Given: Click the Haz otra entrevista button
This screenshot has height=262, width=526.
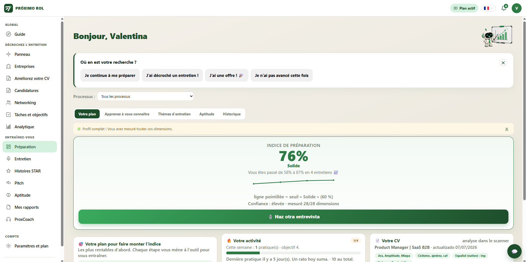Looking at the screenshot, I should (x=293, y=217).
